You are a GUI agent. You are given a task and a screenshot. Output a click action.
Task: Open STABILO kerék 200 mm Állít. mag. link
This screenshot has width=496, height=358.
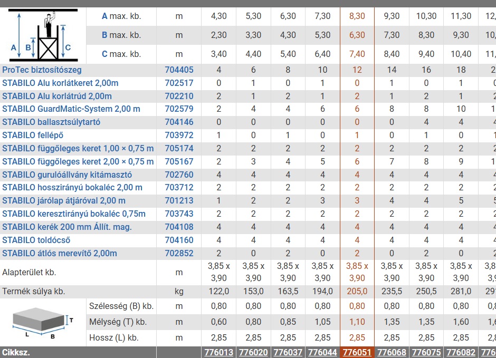click(x=66, y=227)
